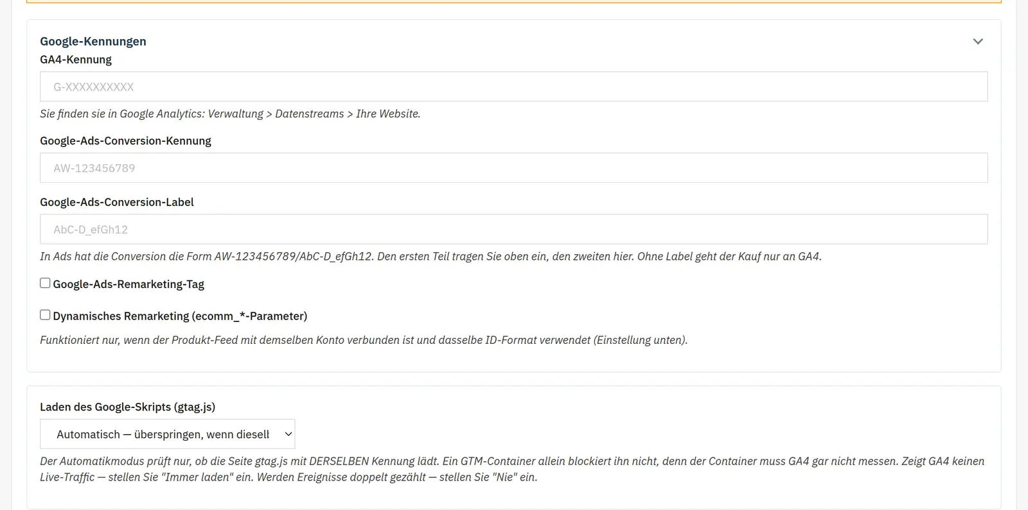Click the Dynamisches Remarketing (ecomm_*-Parameter) label
This screenshot has width=1028, height=510.
click(x=180, y=316)
